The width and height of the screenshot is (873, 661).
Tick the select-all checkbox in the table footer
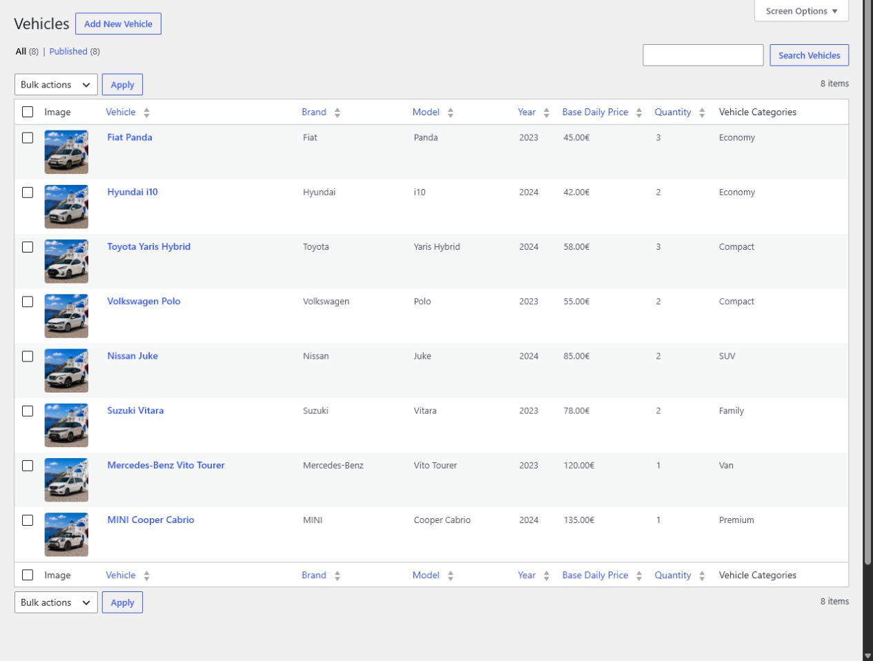28,575
